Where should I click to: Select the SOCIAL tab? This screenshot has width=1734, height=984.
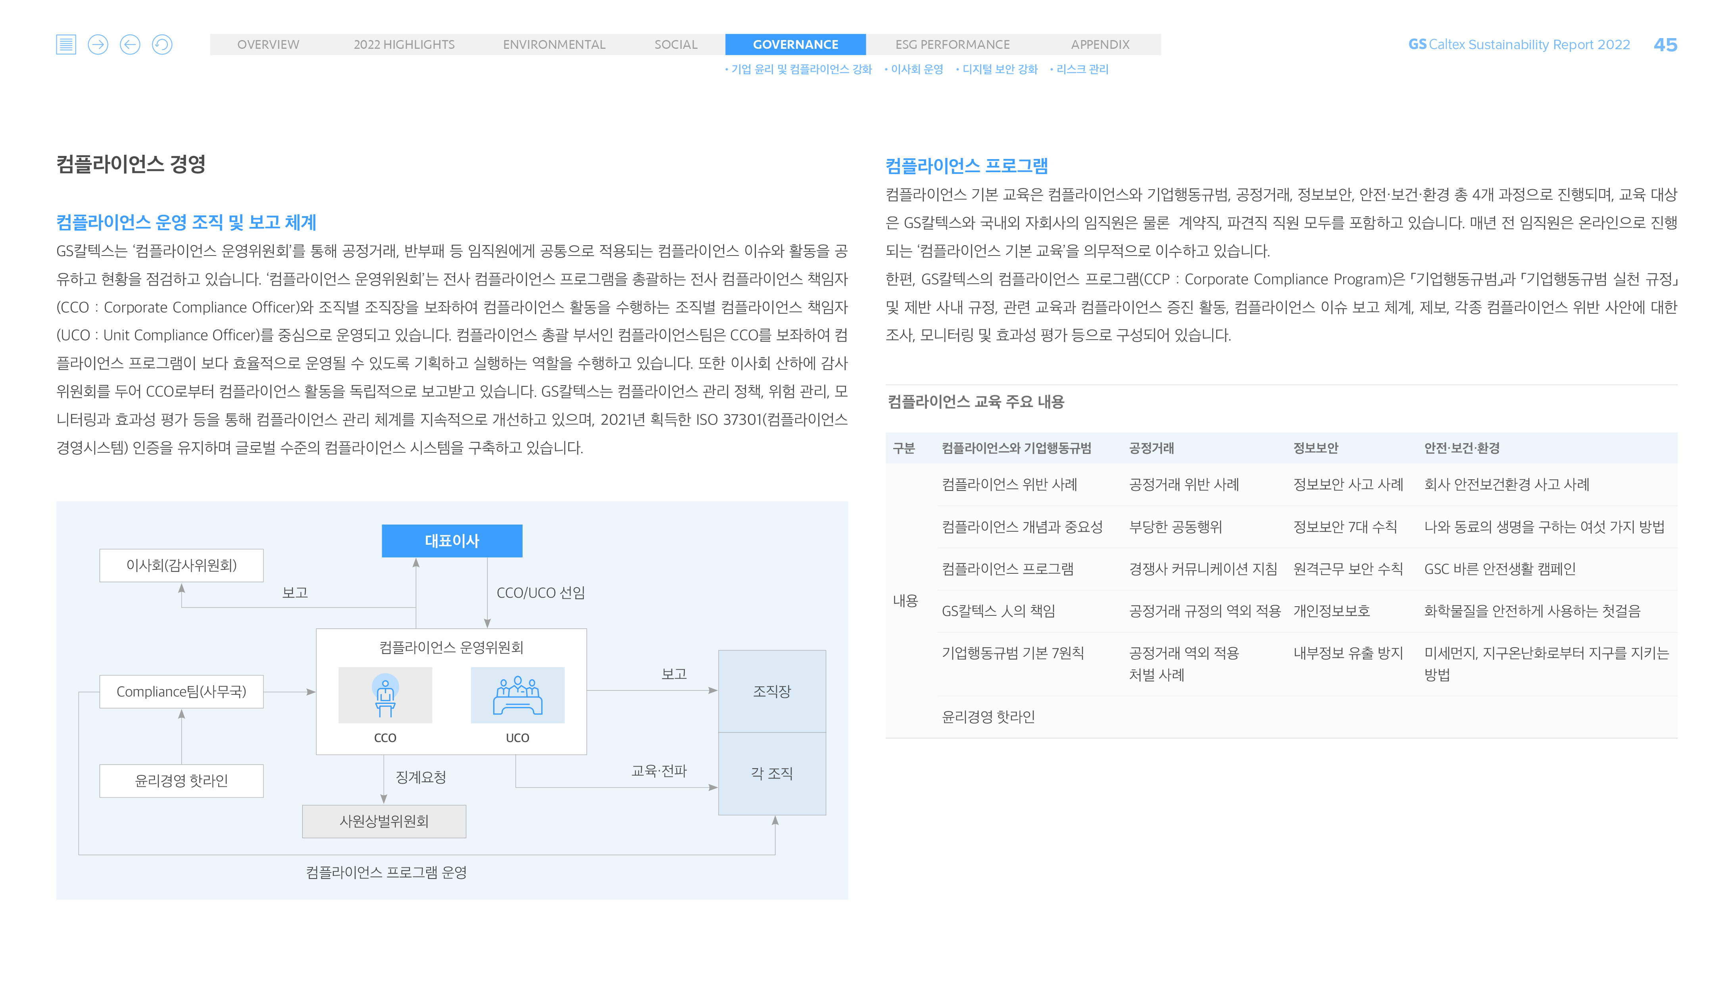(675, 44)
